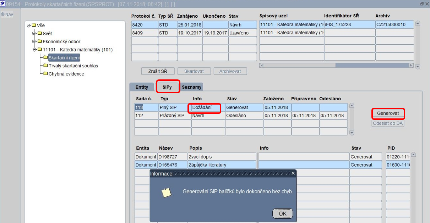Click the D198727 name cell

172,156
